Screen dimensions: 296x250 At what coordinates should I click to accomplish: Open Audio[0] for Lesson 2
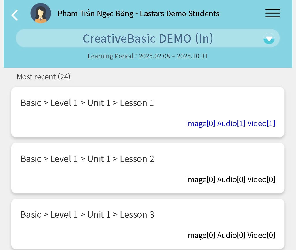(x=231, y=180)
